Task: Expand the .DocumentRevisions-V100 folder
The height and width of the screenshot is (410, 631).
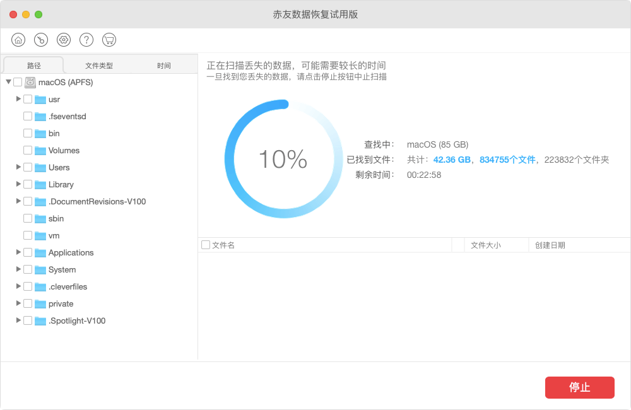Action: [x=18, y=201]
